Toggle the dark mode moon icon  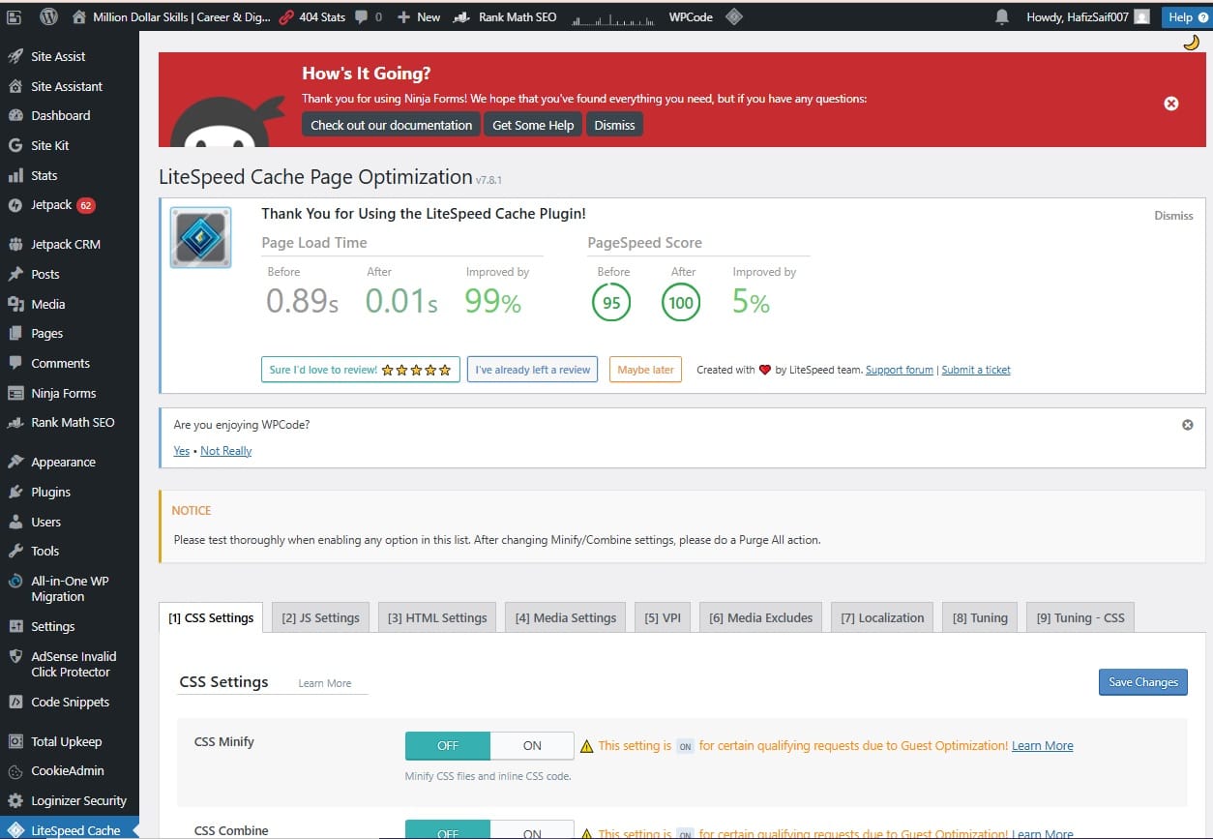(1192, 43)
